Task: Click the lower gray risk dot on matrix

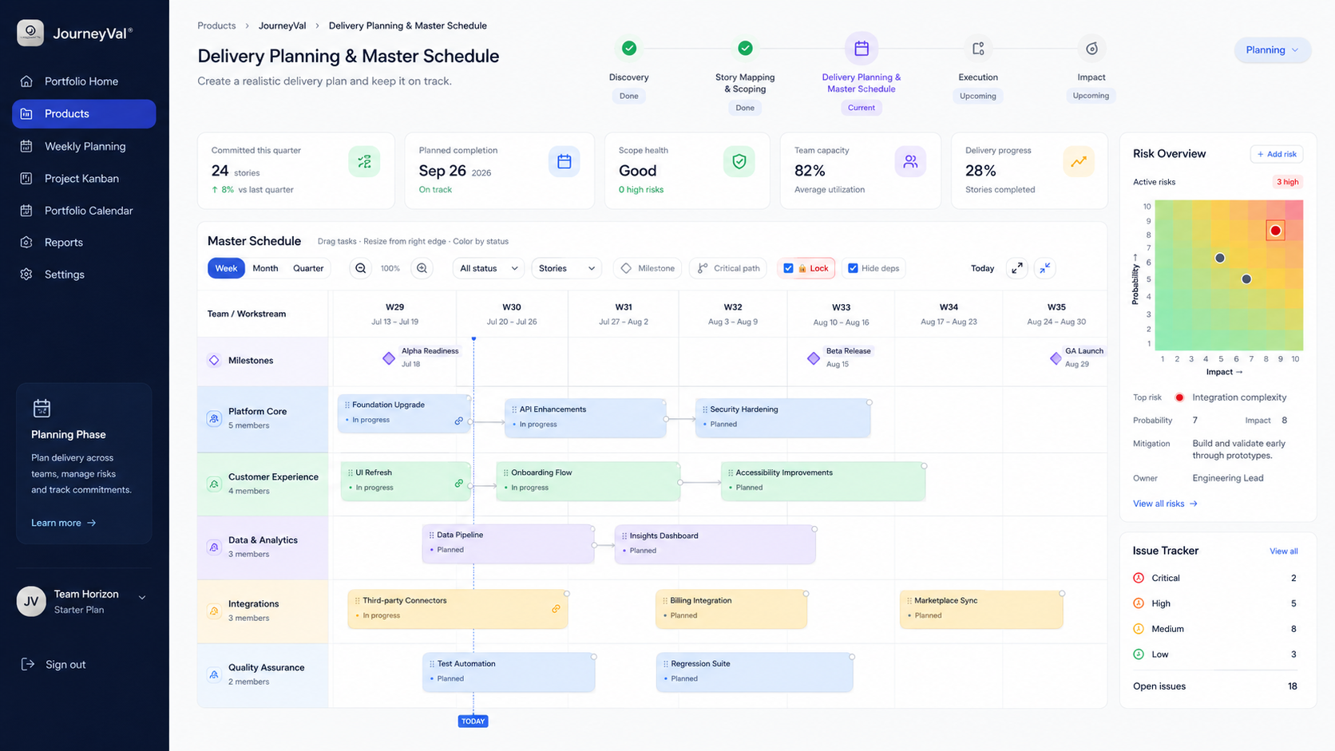Action: (1246, 279)
